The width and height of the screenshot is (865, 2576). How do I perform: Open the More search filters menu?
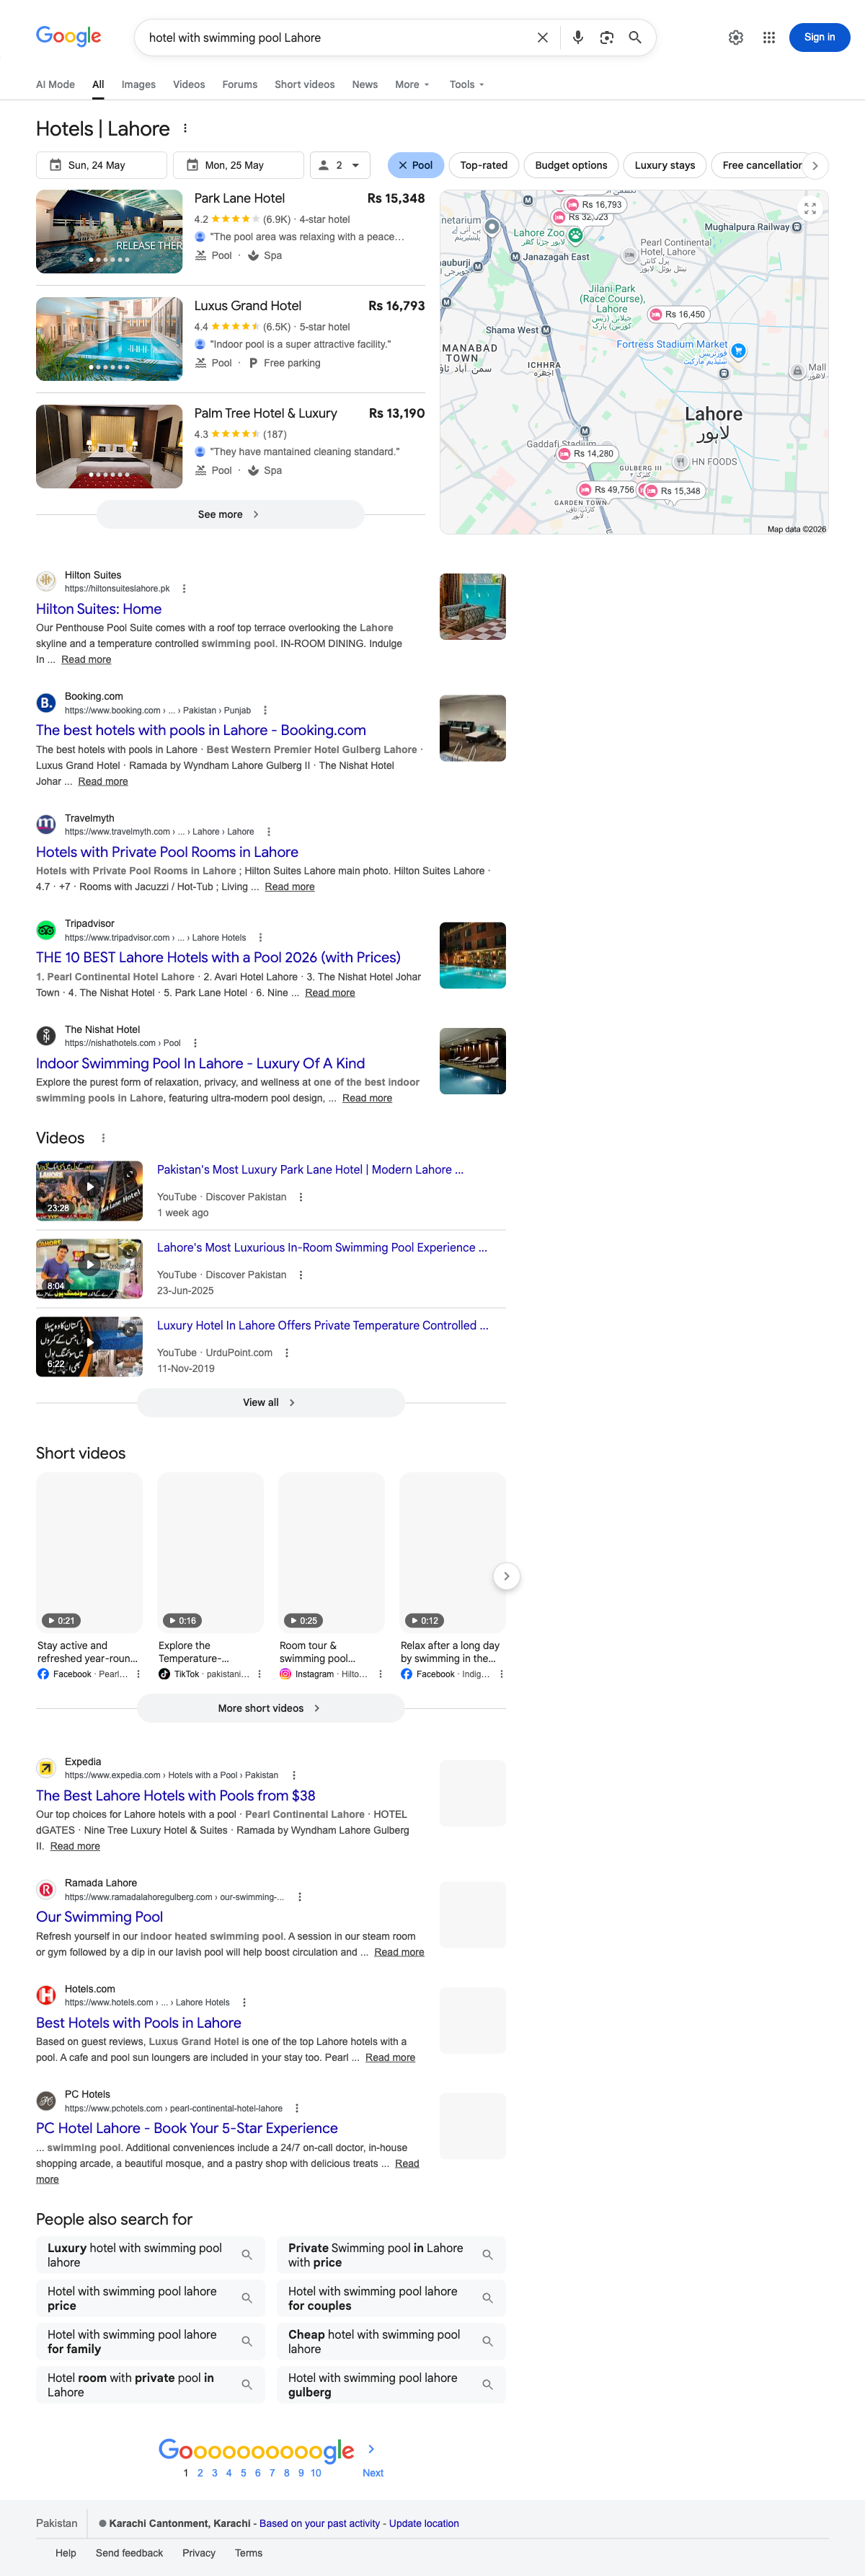(x=412, y=85)
